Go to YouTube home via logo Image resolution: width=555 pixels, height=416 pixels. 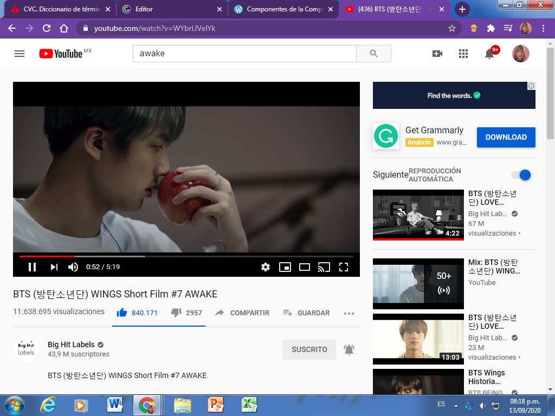pyautogui.click(x=61, y=54)
